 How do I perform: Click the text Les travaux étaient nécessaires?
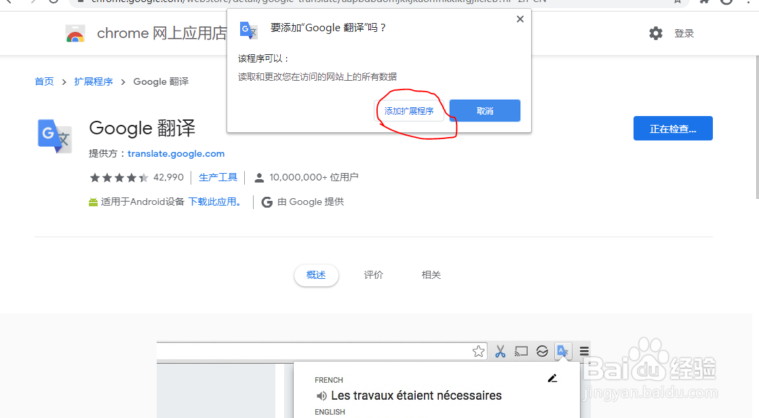coord(416,396)
